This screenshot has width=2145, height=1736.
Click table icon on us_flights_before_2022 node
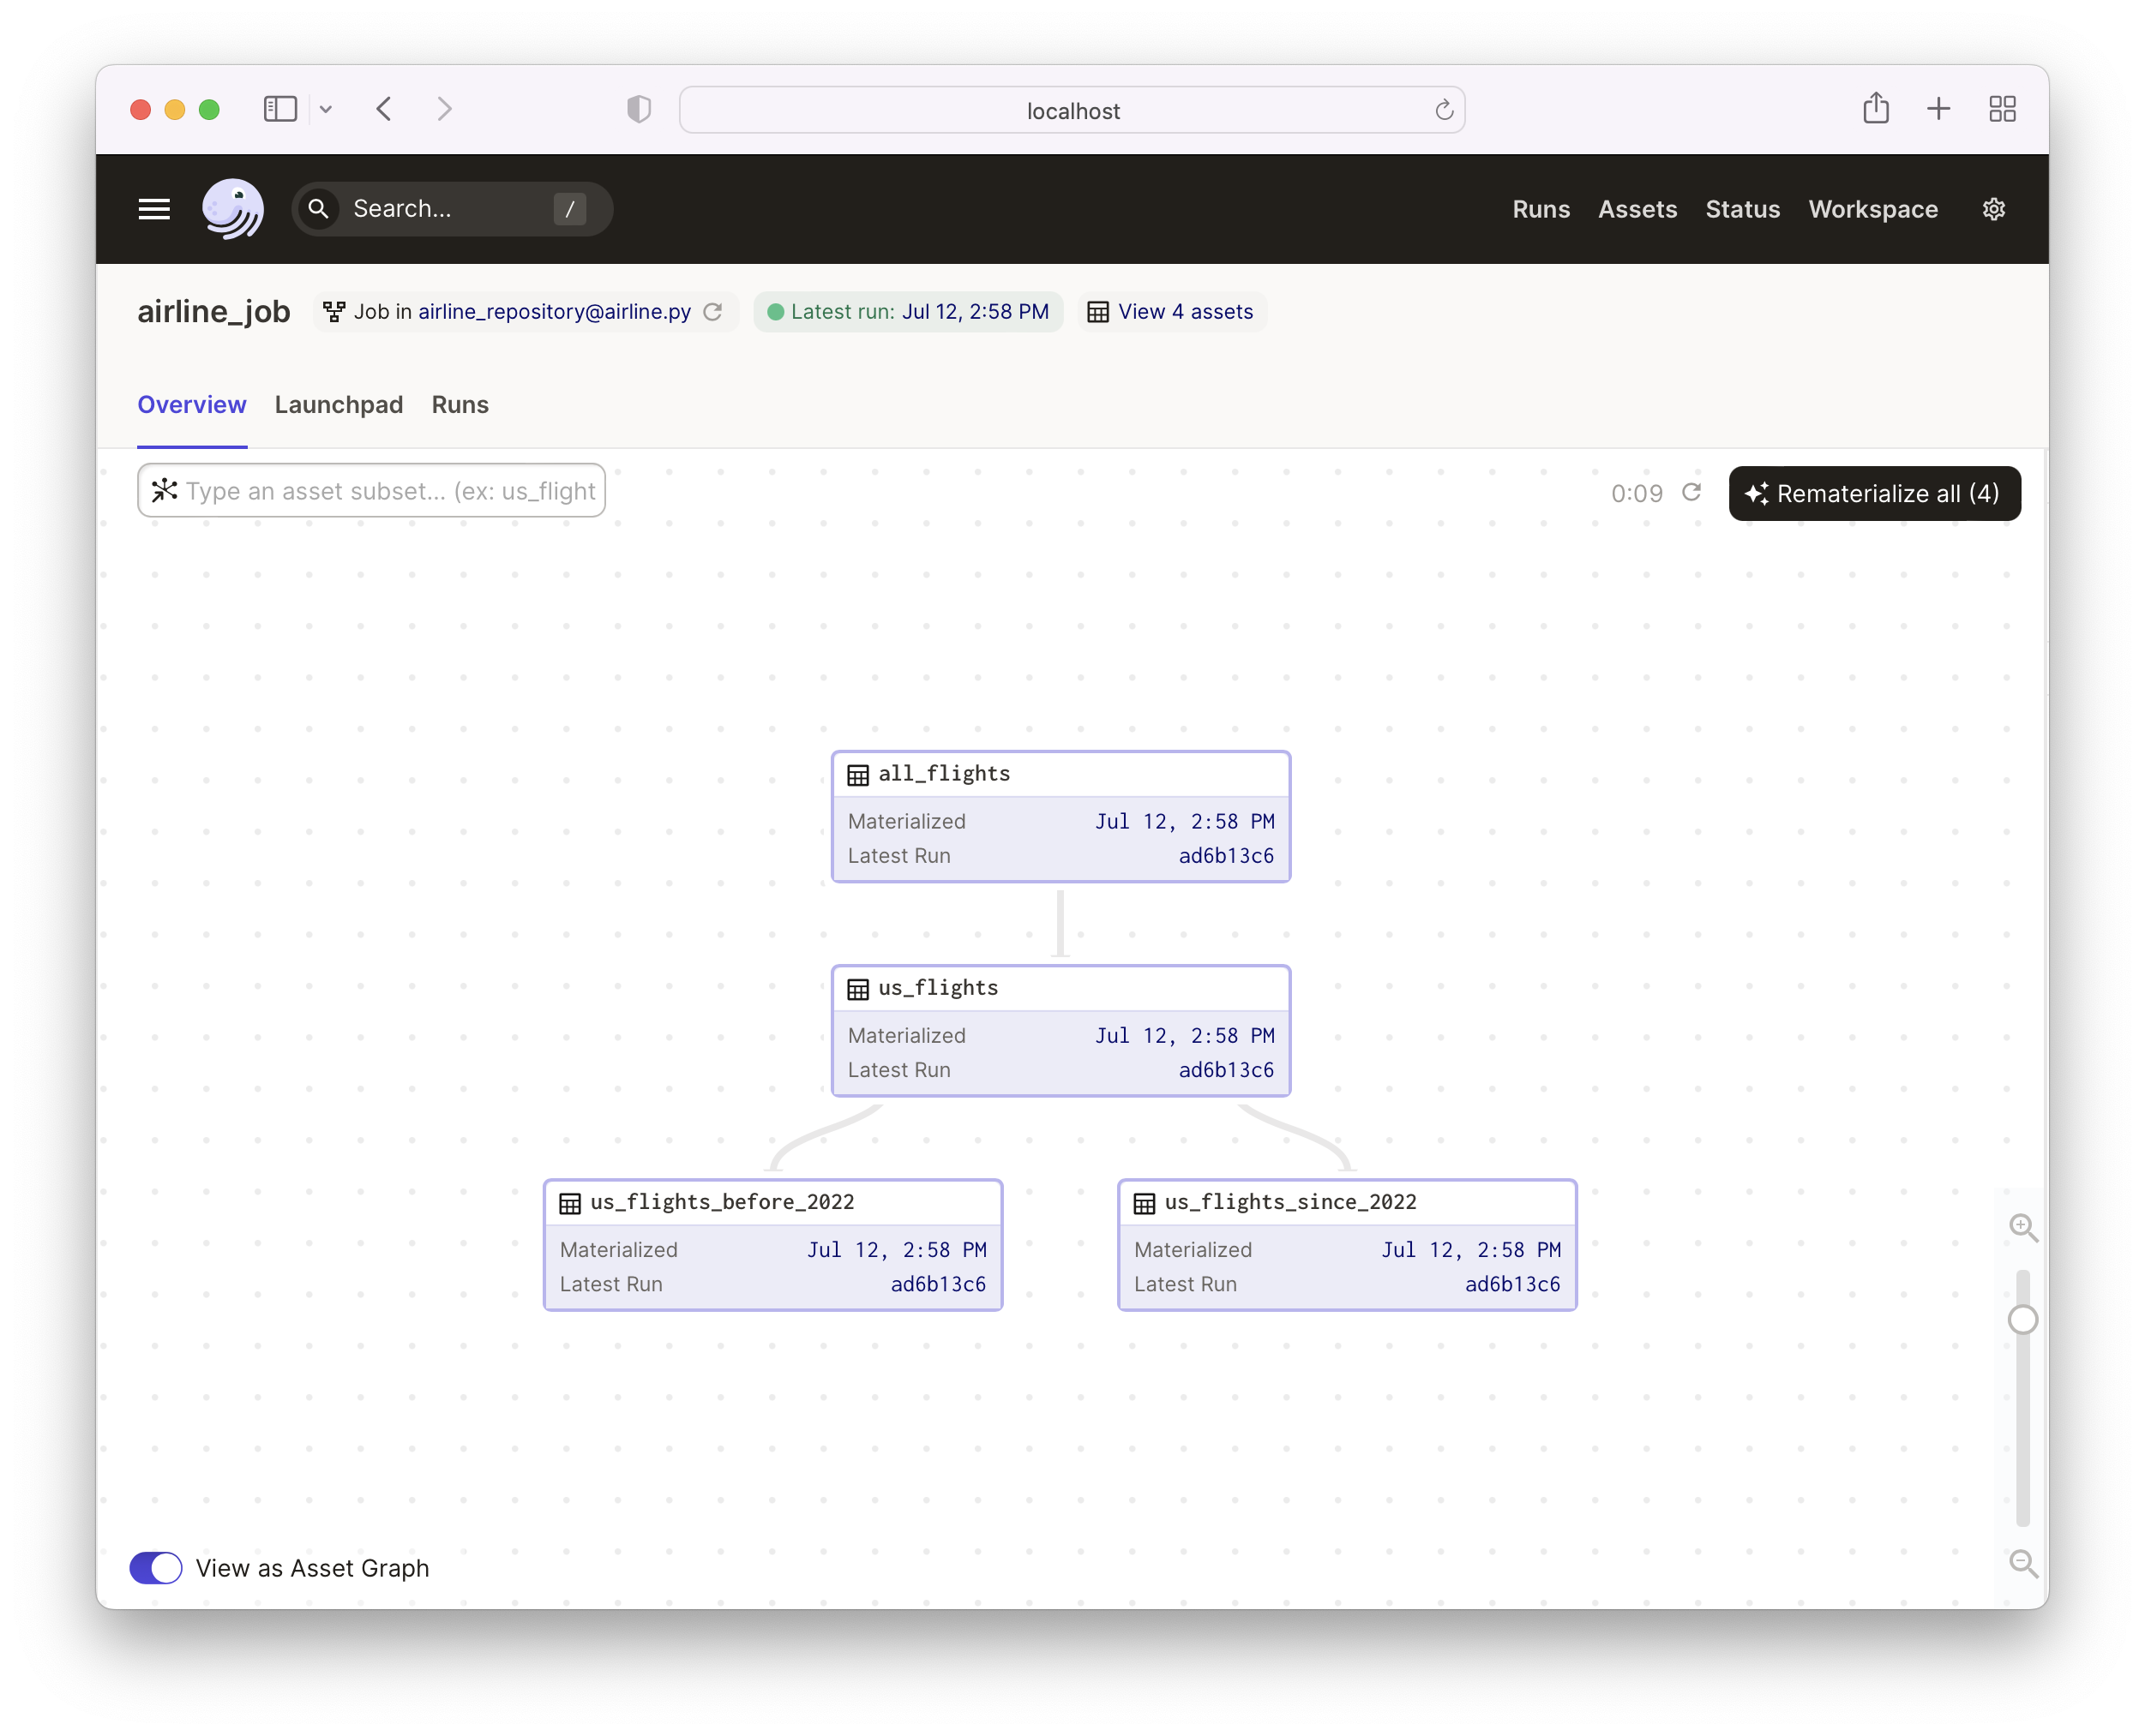click(x=569, y=1203)
